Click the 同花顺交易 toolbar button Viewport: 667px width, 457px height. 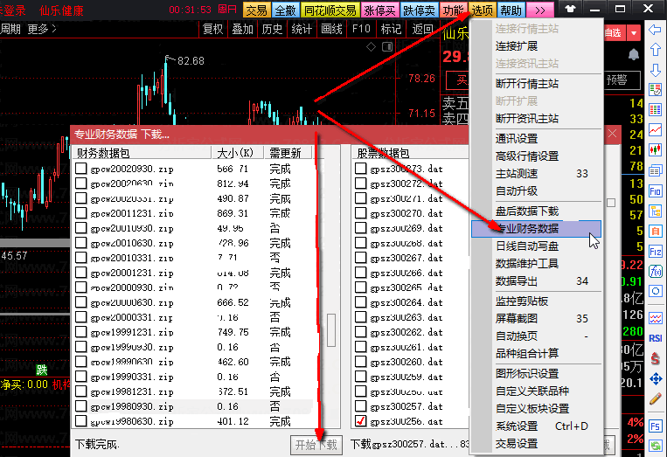click(x=330, y=10)
